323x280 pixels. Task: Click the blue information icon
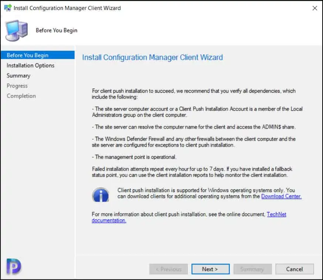coord(100,194)
